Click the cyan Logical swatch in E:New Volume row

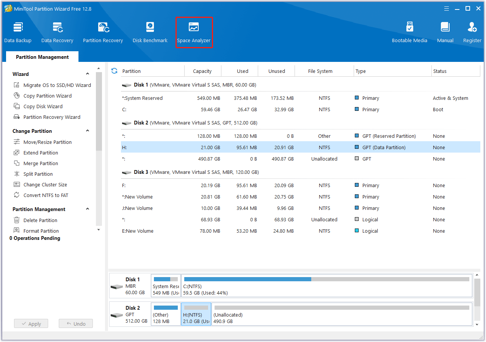click(x=357, y=231)
